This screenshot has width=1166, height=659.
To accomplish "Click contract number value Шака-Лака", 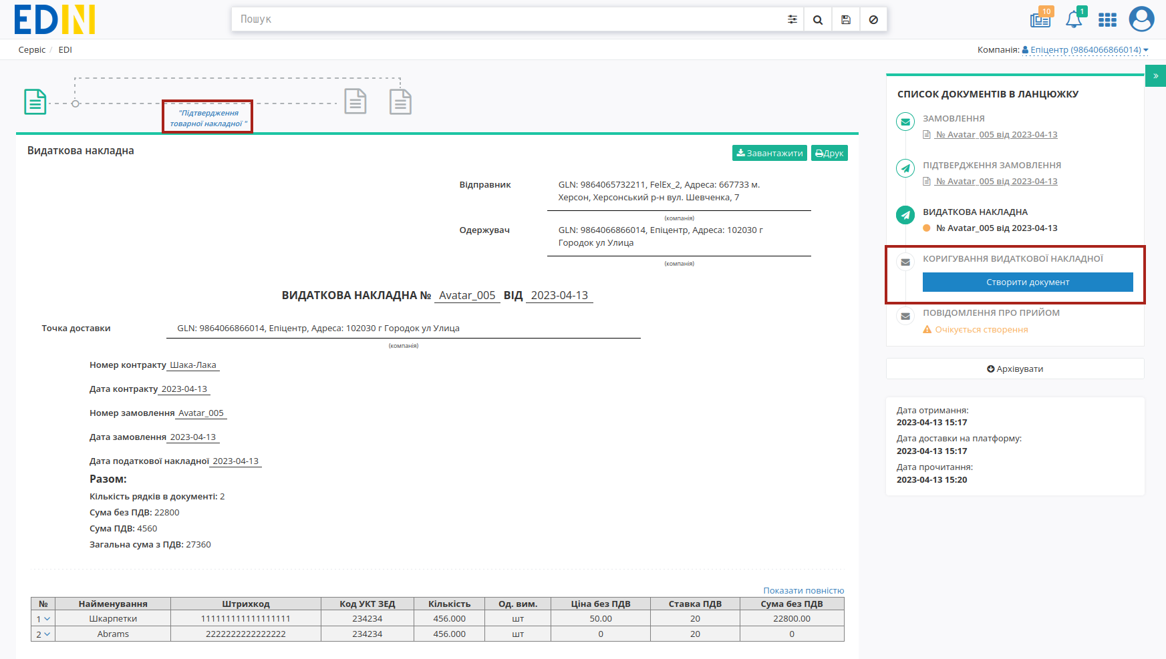I will coord(193,365).
